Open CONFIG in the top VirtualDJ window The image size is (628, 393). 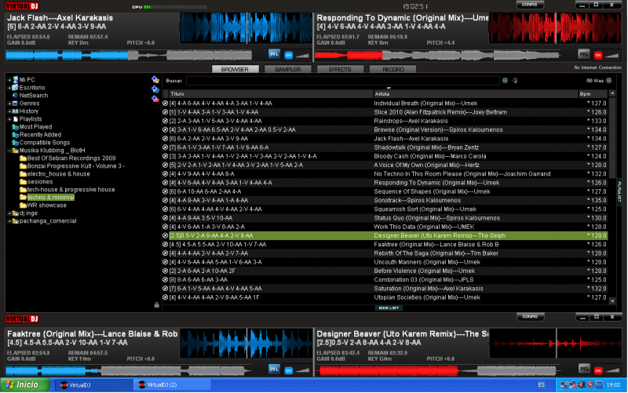529,5
